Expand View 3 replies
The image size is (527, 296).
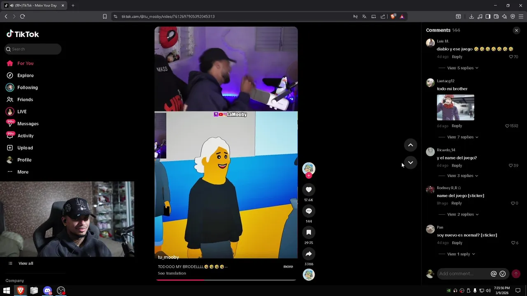click(463, 176)
